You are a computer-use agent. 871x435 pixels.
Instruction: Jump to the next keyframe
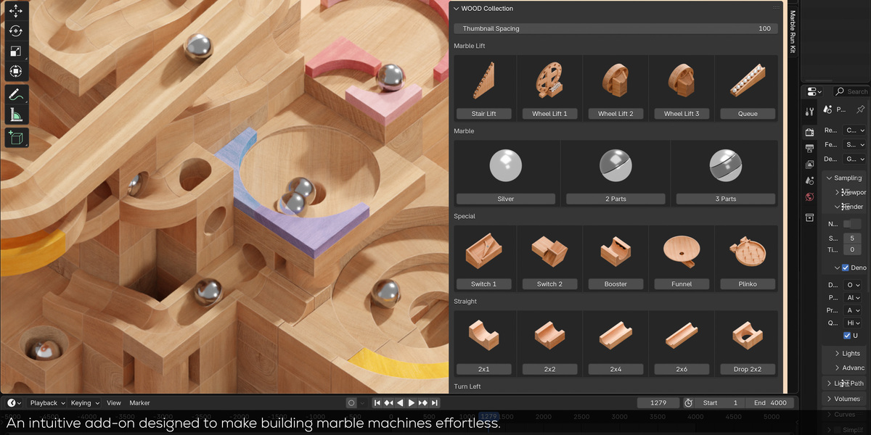coord(423,402)
